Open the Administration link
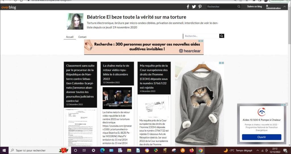Screen dimensions: 291x154 273,7
